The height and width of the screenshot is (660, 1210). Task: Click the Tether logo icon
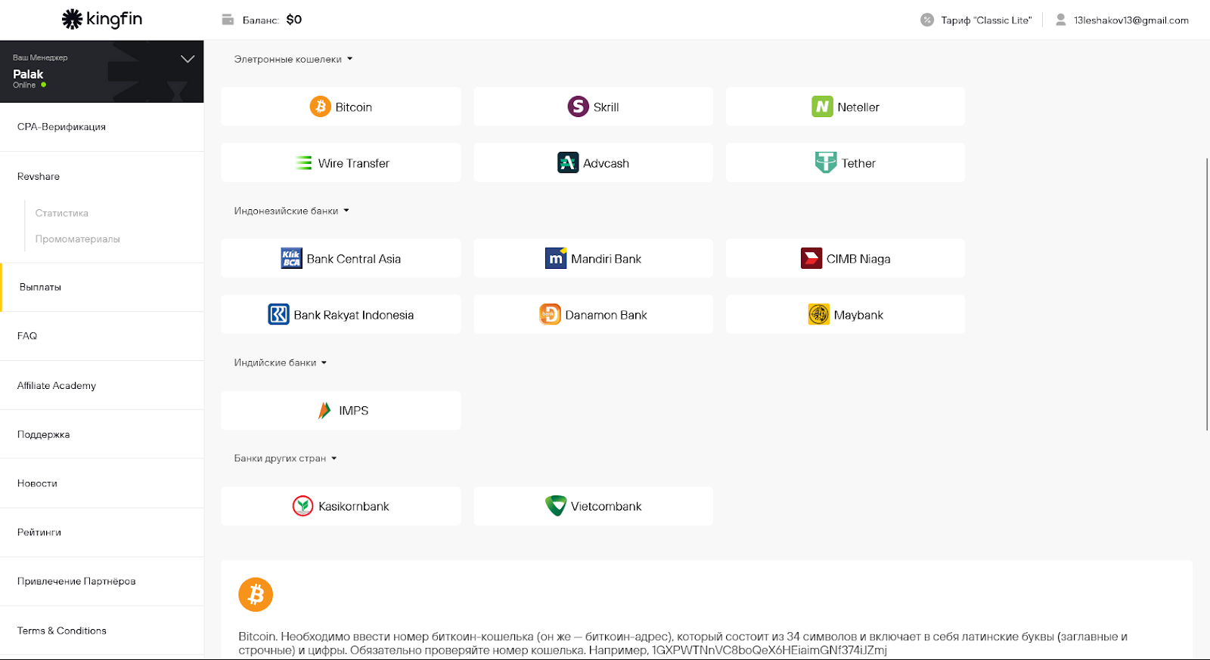tap(826, 162)
